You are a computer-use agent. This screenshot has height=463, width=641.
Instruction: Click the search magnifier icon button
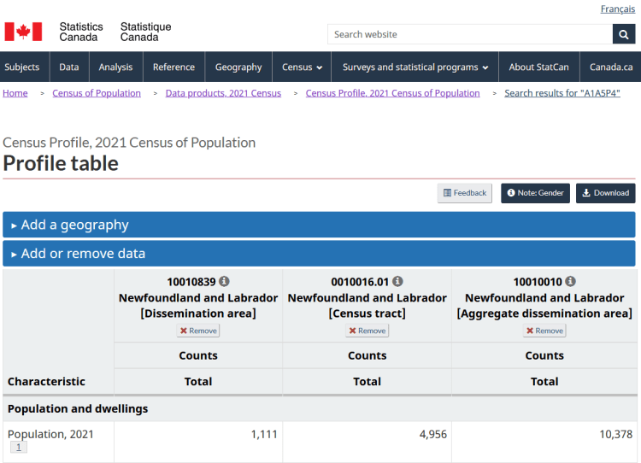(624, 34)
